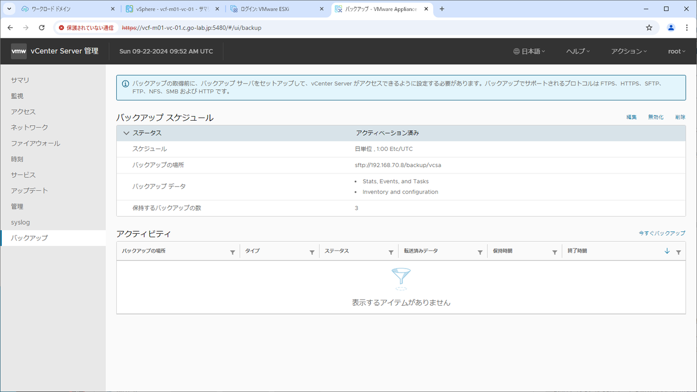The height and width of the screenshot is (392, 697).
Task: Open the ヘルプ dropdown menu
Action: pyautogui.click(x=578, y=51)
